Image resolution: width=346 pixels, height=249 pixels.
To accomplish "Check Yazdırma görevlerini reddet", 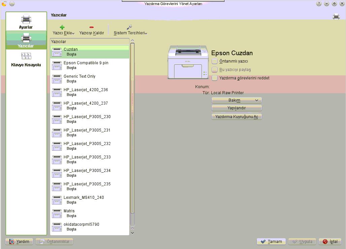I will click(214, 78).
